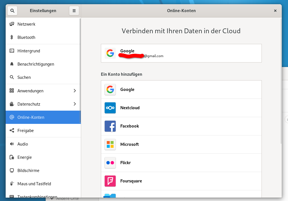The height and width of the screenshot is (201, 288).
Task: Add a Facebook account
Action: tap(181, 126)
